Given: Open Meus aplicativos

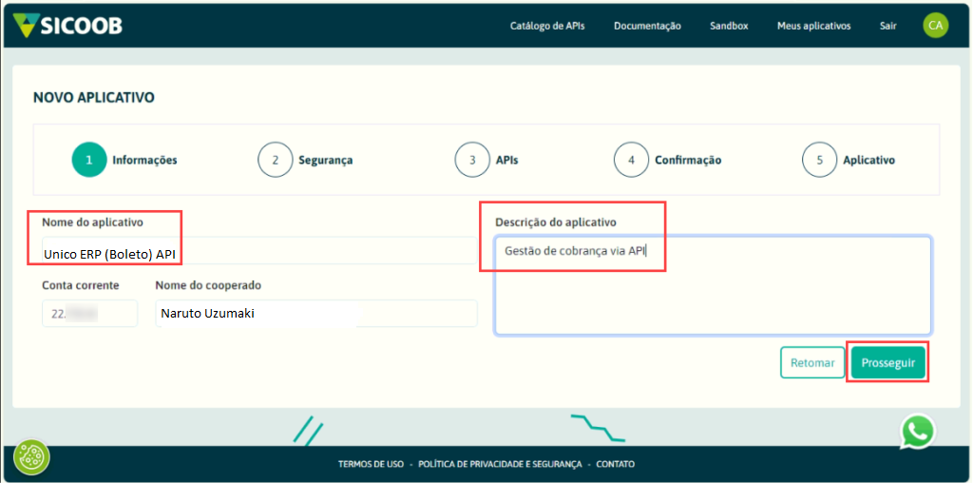Looking at the screenshot, I should (813, 26).
